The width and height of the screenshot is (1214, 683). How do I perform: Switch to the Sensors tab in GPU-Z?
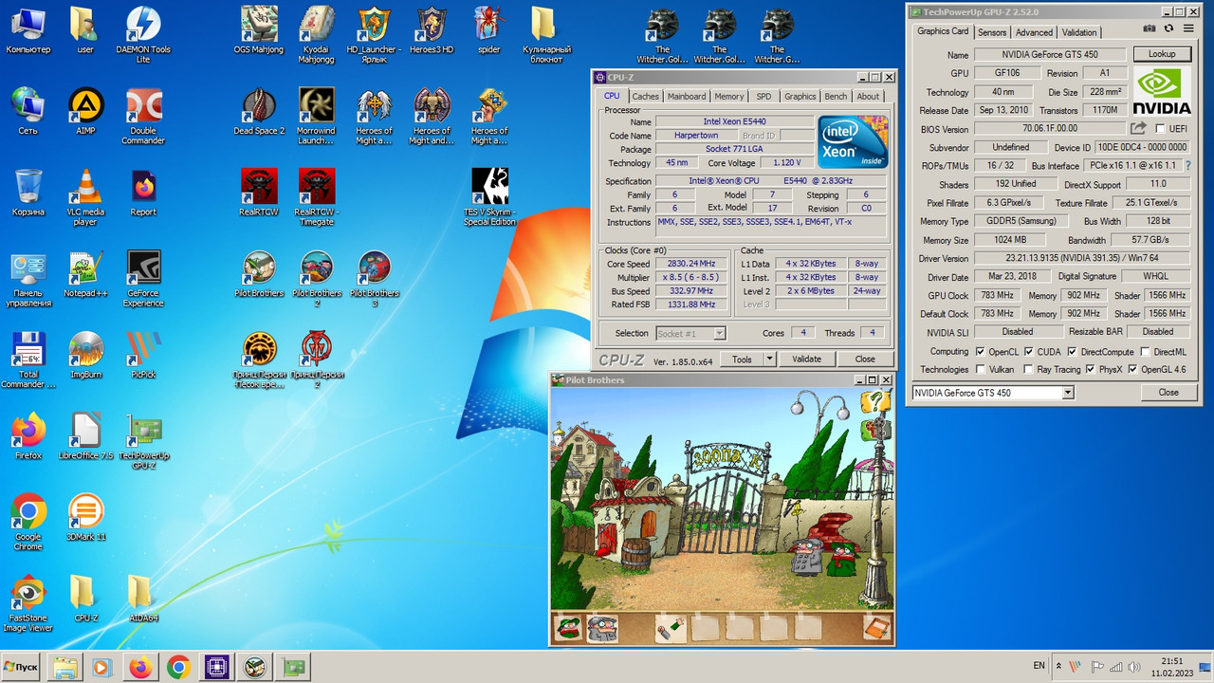point(992,32)
